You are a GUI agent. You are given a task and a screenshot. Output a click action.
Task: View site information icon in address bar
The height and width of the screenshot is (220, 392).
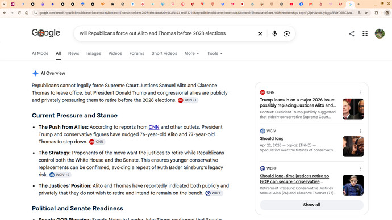pos(35,12)
